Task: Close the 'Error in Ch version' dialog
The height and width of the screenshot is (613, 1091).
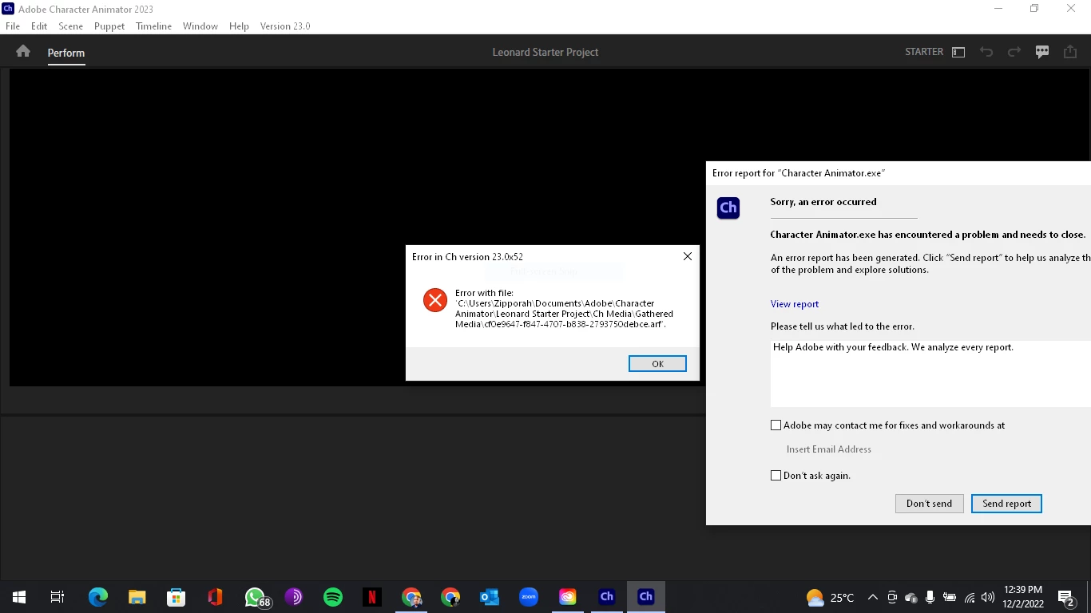Action: click(687, 256)
